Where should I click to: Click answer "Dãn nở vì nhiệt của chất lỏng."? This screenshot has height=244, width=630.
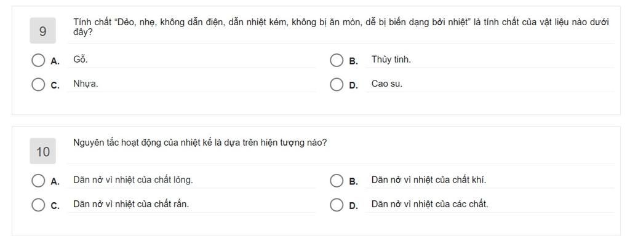pos(133,180)
